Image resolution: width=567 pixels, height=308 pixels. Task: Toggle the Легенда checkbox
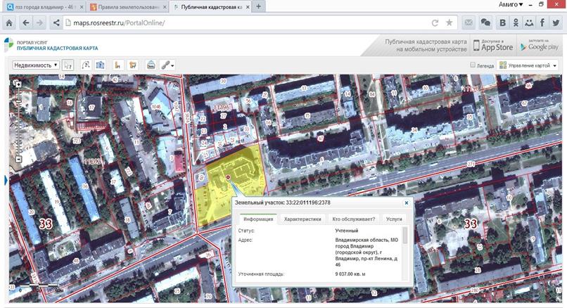click(x=473, y=65)
